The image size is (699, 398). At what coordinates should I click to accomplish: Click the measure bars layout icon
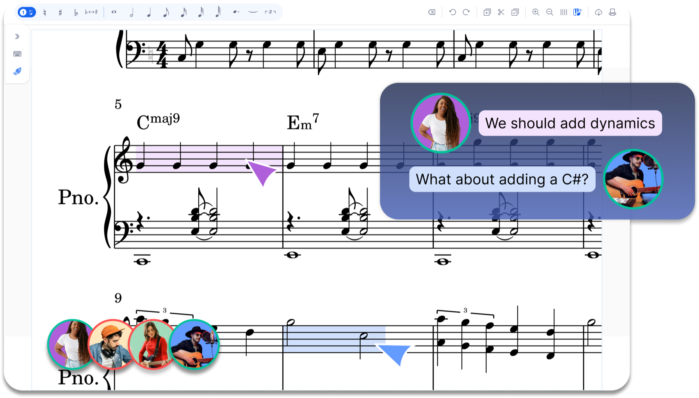click(x=564, y=12)
